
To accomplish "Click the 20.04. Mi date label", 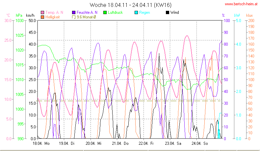I will point(93,143).
